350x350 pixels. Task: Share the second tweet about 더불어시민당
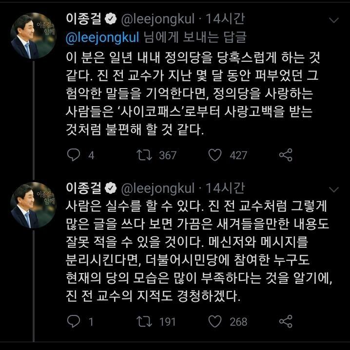pyautogui.click(x=285, y=321)
